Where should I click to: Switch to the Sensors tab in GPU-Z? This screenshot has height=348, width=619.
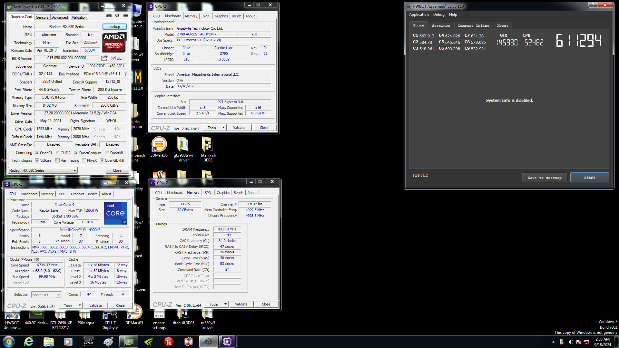42,17
